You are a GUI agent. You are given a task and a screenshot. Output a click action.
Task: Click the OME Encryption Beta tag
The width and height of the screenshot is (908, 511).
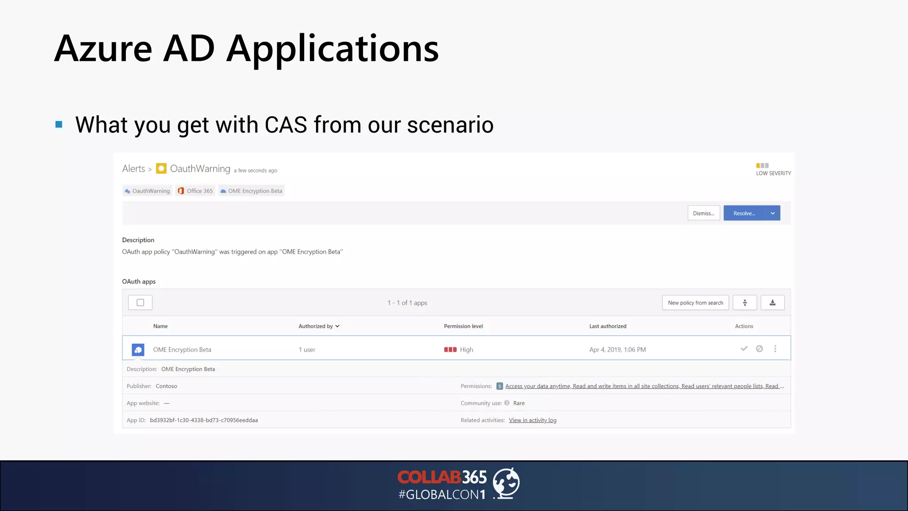pos(251,191)
